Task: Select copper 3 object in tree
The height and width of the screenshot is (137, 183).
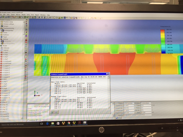Action: [6, 66]
